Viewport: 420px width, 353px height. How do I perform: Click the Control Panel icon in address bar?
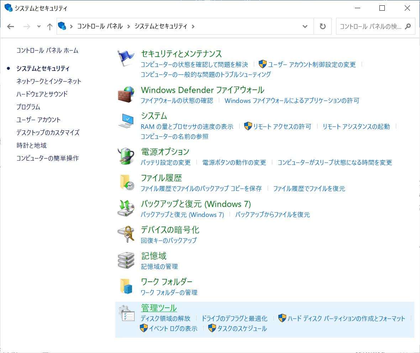[x=62, y=26]
